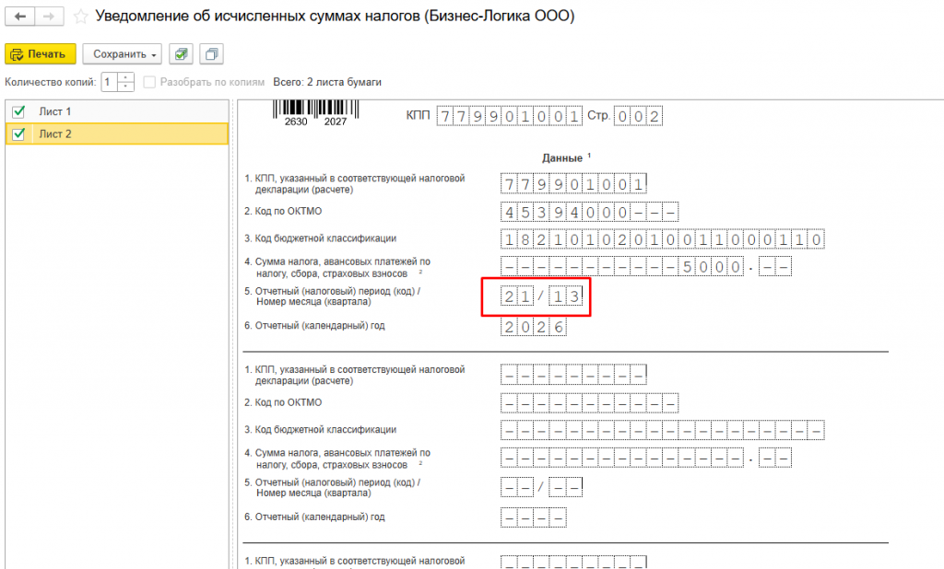Click the reporting period code 21/13 field

click(x=541, y=296)
